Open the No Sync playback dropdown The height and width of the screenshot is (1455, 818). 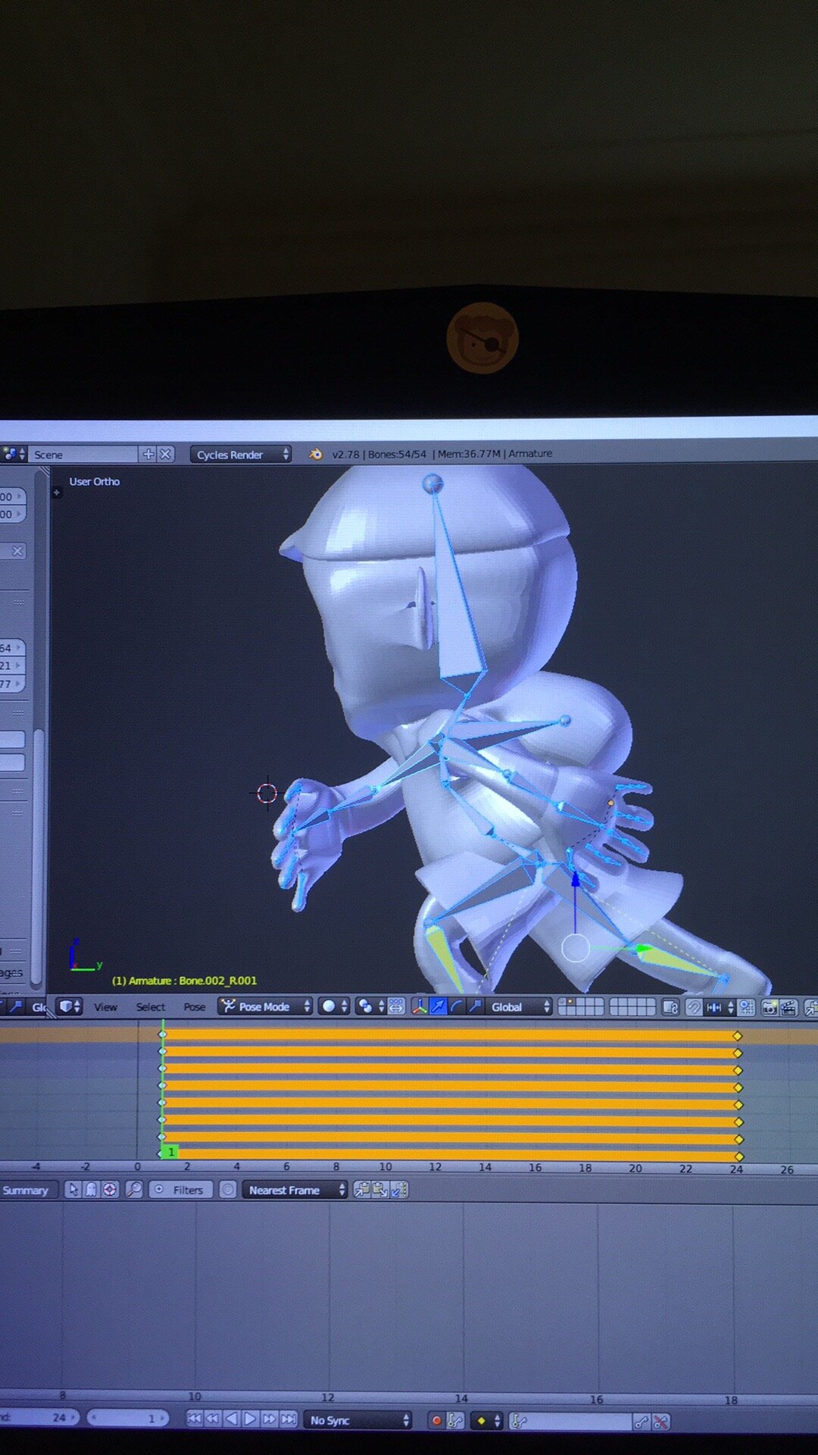pos(357,1420)
